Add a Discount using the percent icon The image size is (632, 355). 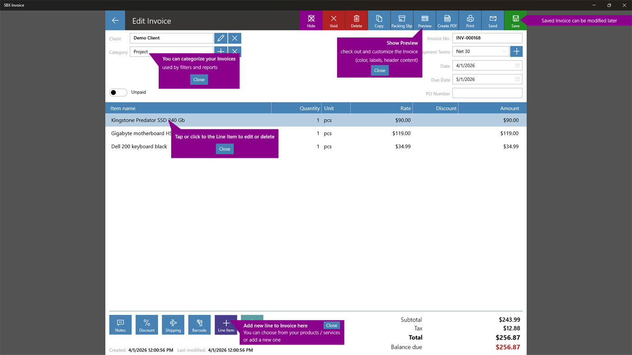147,324
